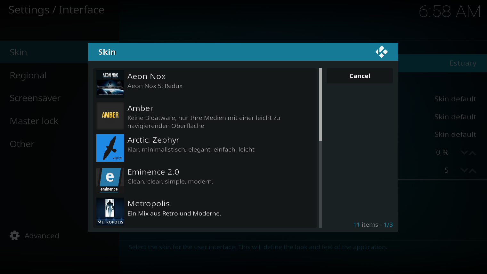Select the Arctic: Zephyr skin title
Viewport: 487px width, 274px height.
tap(153, 140)
